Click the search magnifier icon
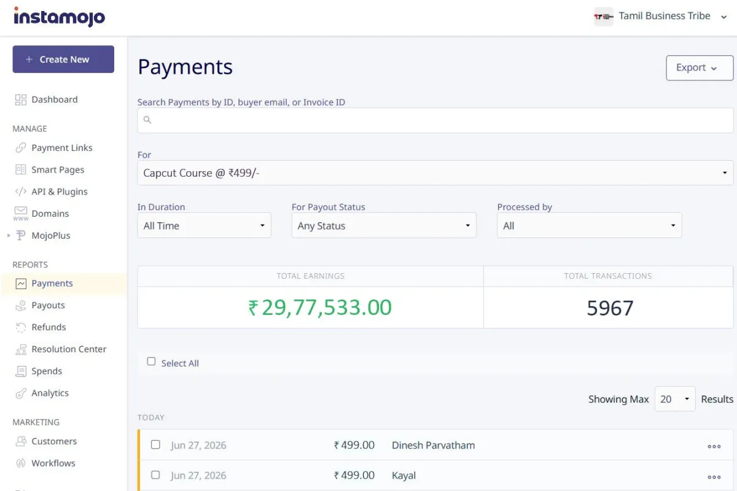Screen dimensions: 737x491 click(x=147, y=120)
